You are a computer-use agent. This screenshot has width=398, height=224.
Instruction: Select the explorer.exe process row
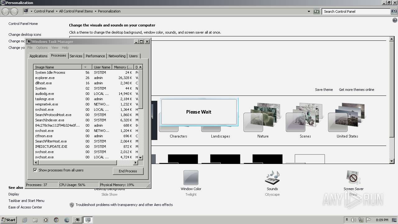86,78
